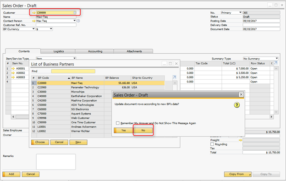Close the List of Business Partners window
This screenshot has height=181, width=286.
pyautogui.click(x=176, y=64)
